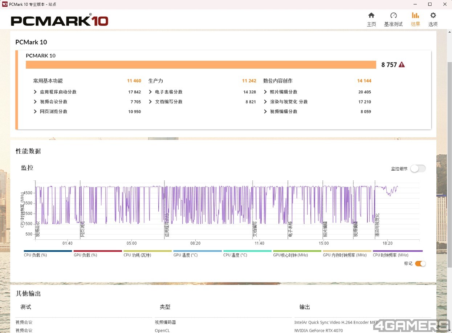Click the video conferencing score 7 705
The image size is (452, 333).
click(x=135, y=102)
